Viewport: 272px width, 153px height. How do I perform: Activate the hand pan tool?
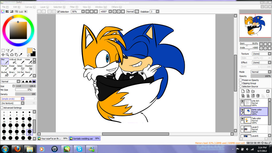(16, 55)
